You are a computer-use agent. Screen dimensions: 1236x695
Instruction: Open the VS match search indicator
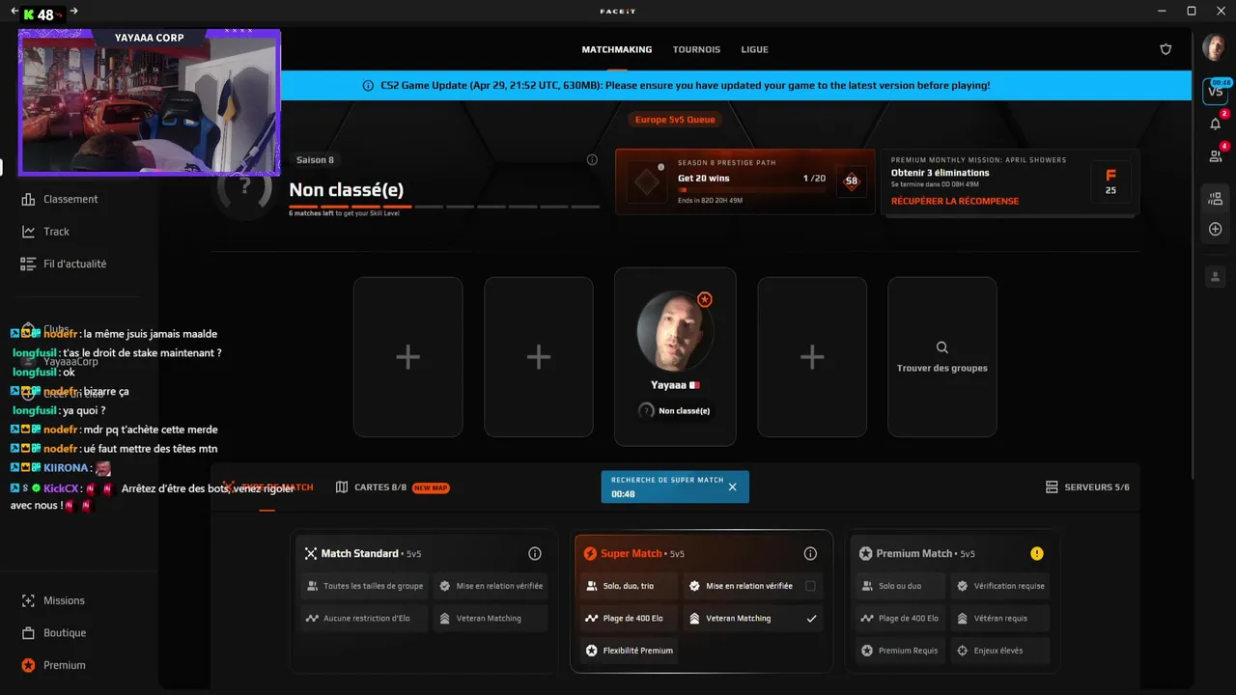1215,91
